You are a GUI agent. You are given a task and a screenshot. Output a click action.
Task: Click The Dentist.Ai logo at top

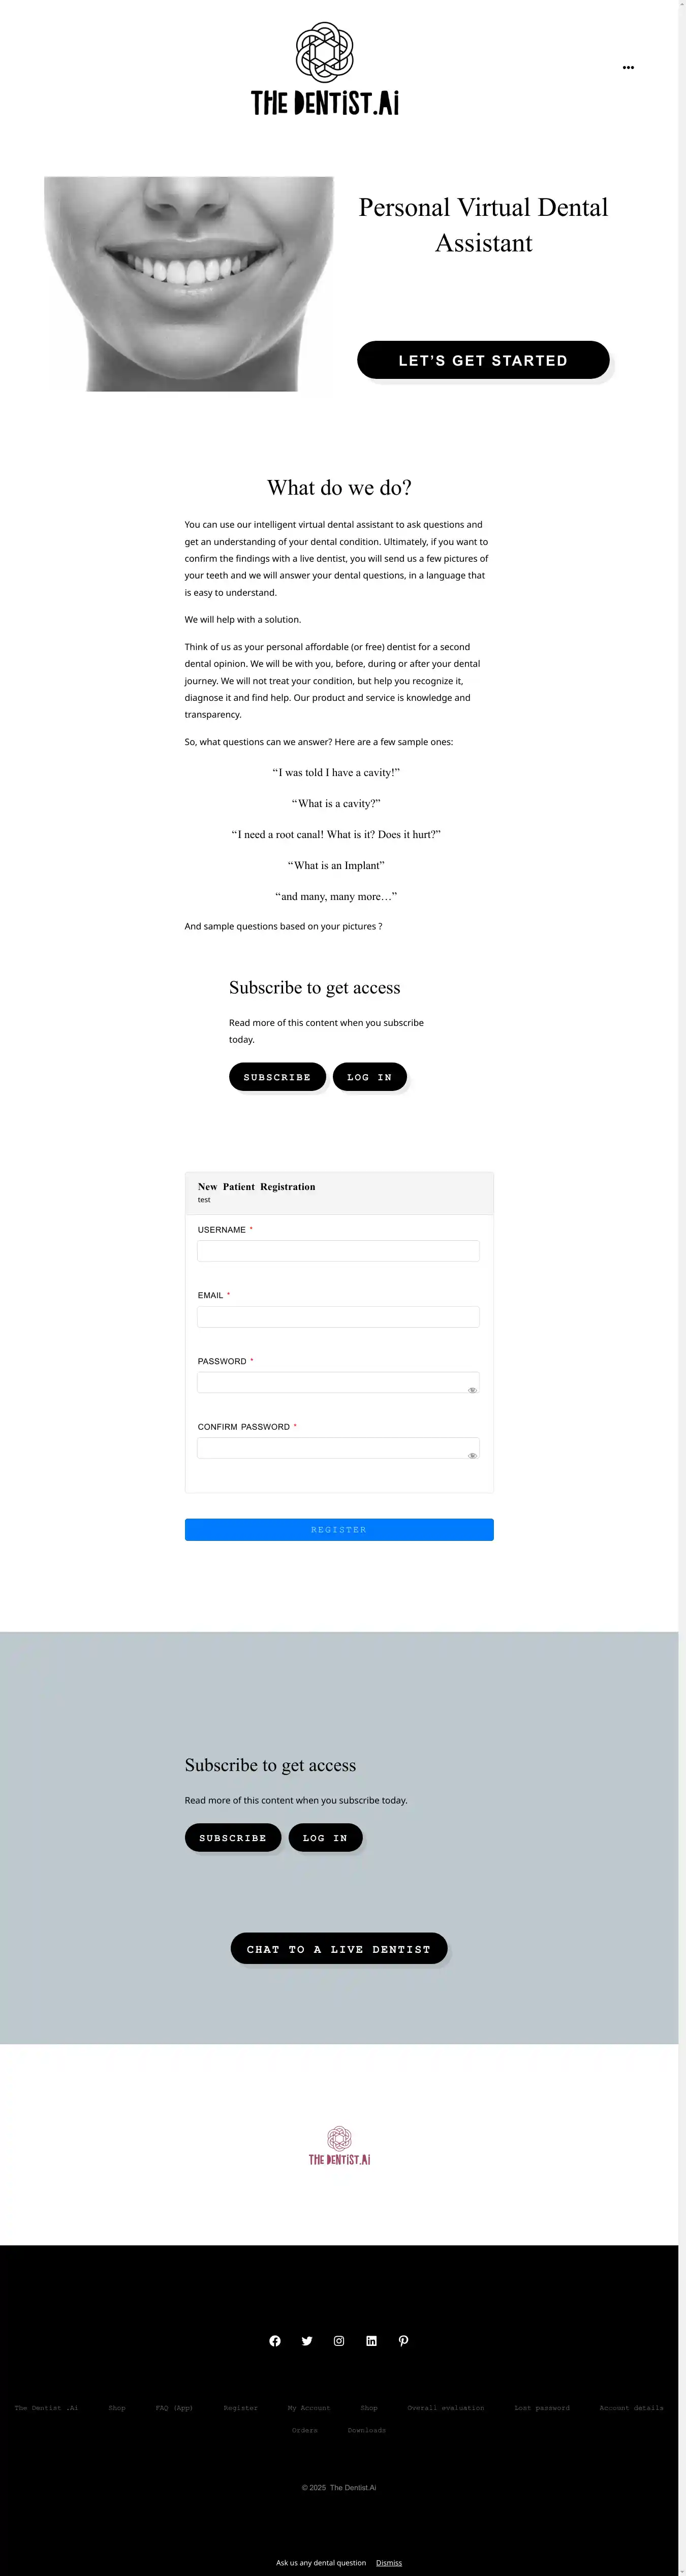tap(325, 69)
